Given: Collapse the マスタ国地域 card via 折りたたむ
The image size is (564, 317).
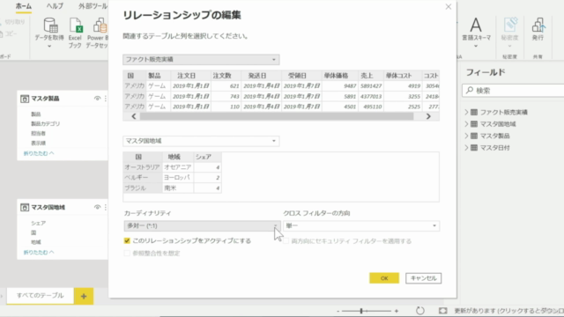Looking at the screenshot, I should click(39, 253).
